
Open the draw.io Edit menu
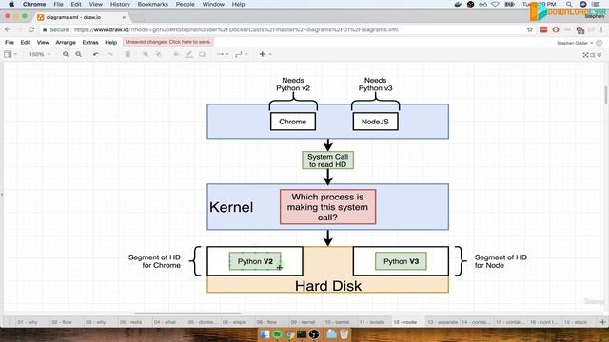click(26, 42)
